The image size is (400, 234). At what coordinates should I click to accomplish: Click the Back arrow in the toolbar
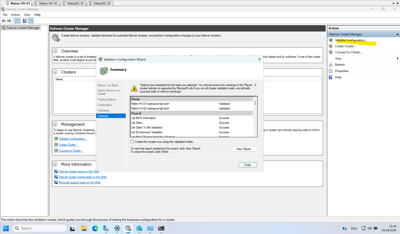[x=4, y=21]
